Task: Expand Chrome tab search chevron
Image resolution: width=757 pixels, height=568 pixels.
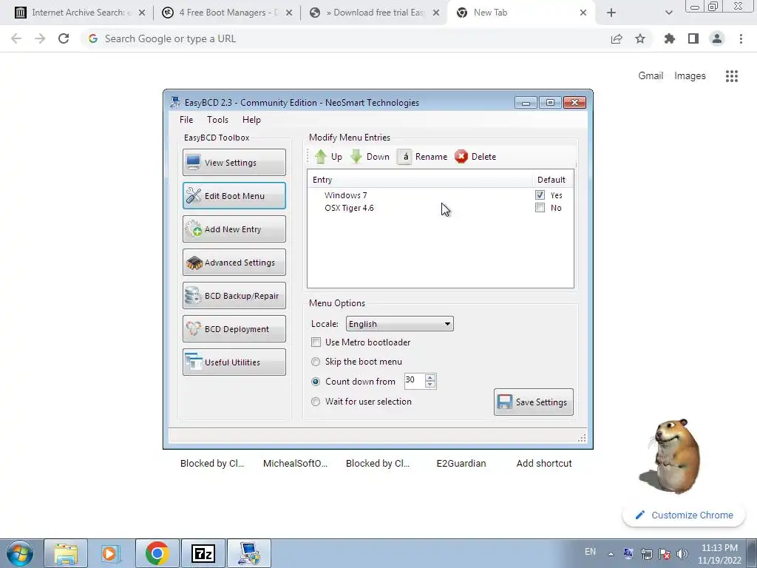Action: click(668, 13)
